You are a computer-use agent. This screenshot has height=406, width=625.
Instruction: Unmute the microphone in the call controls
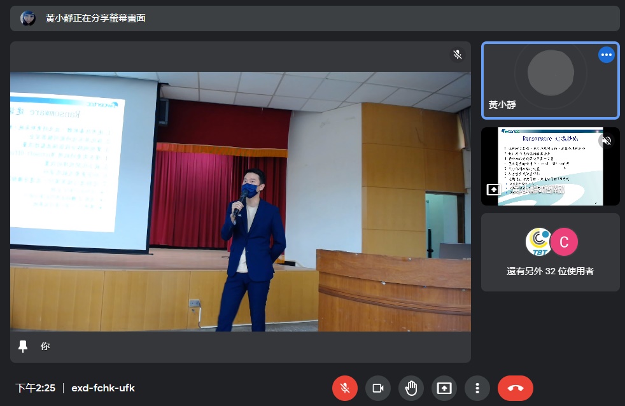[x=345, y=388]
